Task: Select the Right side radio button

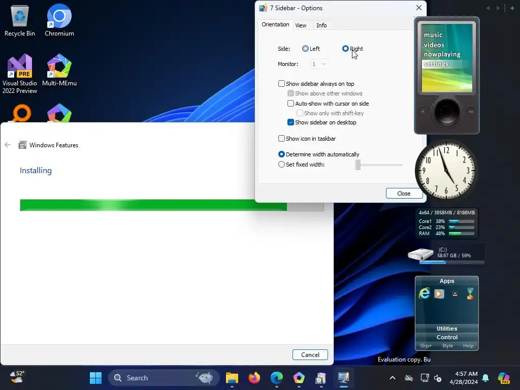Action: (x=345, y=49)
